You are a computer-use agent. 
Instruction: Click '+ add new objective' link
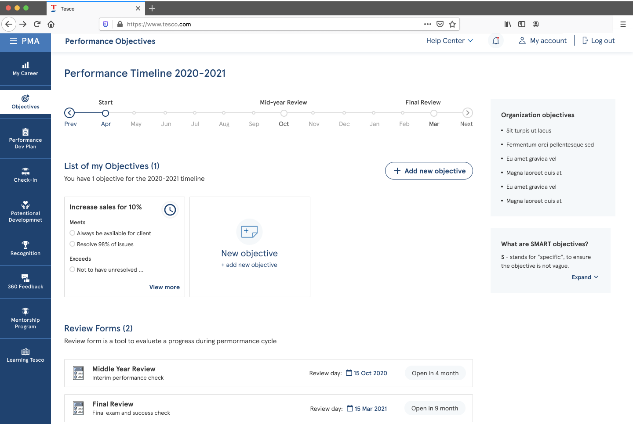click(249, 265)
